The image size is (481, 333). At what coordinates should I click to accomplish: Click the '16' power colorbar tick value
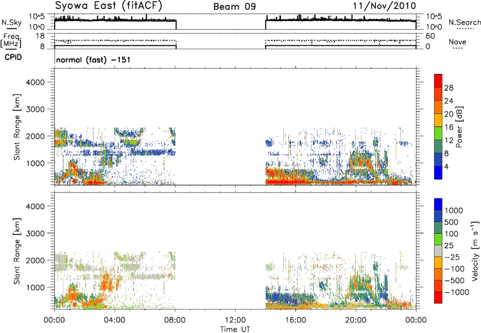point(449,127)
